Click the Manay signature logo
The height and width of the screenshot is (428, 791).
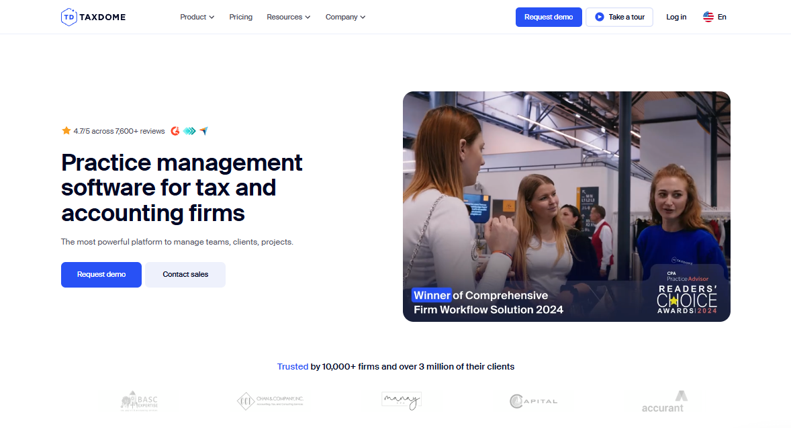click(402, 400)
